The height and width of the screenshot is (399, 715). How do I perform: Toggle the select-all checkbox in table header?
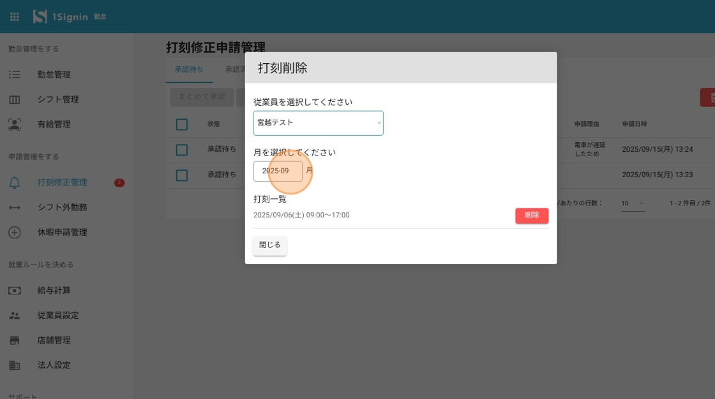pos(181,124)
